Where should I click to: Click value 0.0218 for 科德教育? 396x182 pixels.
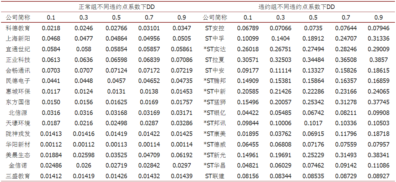point(51,28)
